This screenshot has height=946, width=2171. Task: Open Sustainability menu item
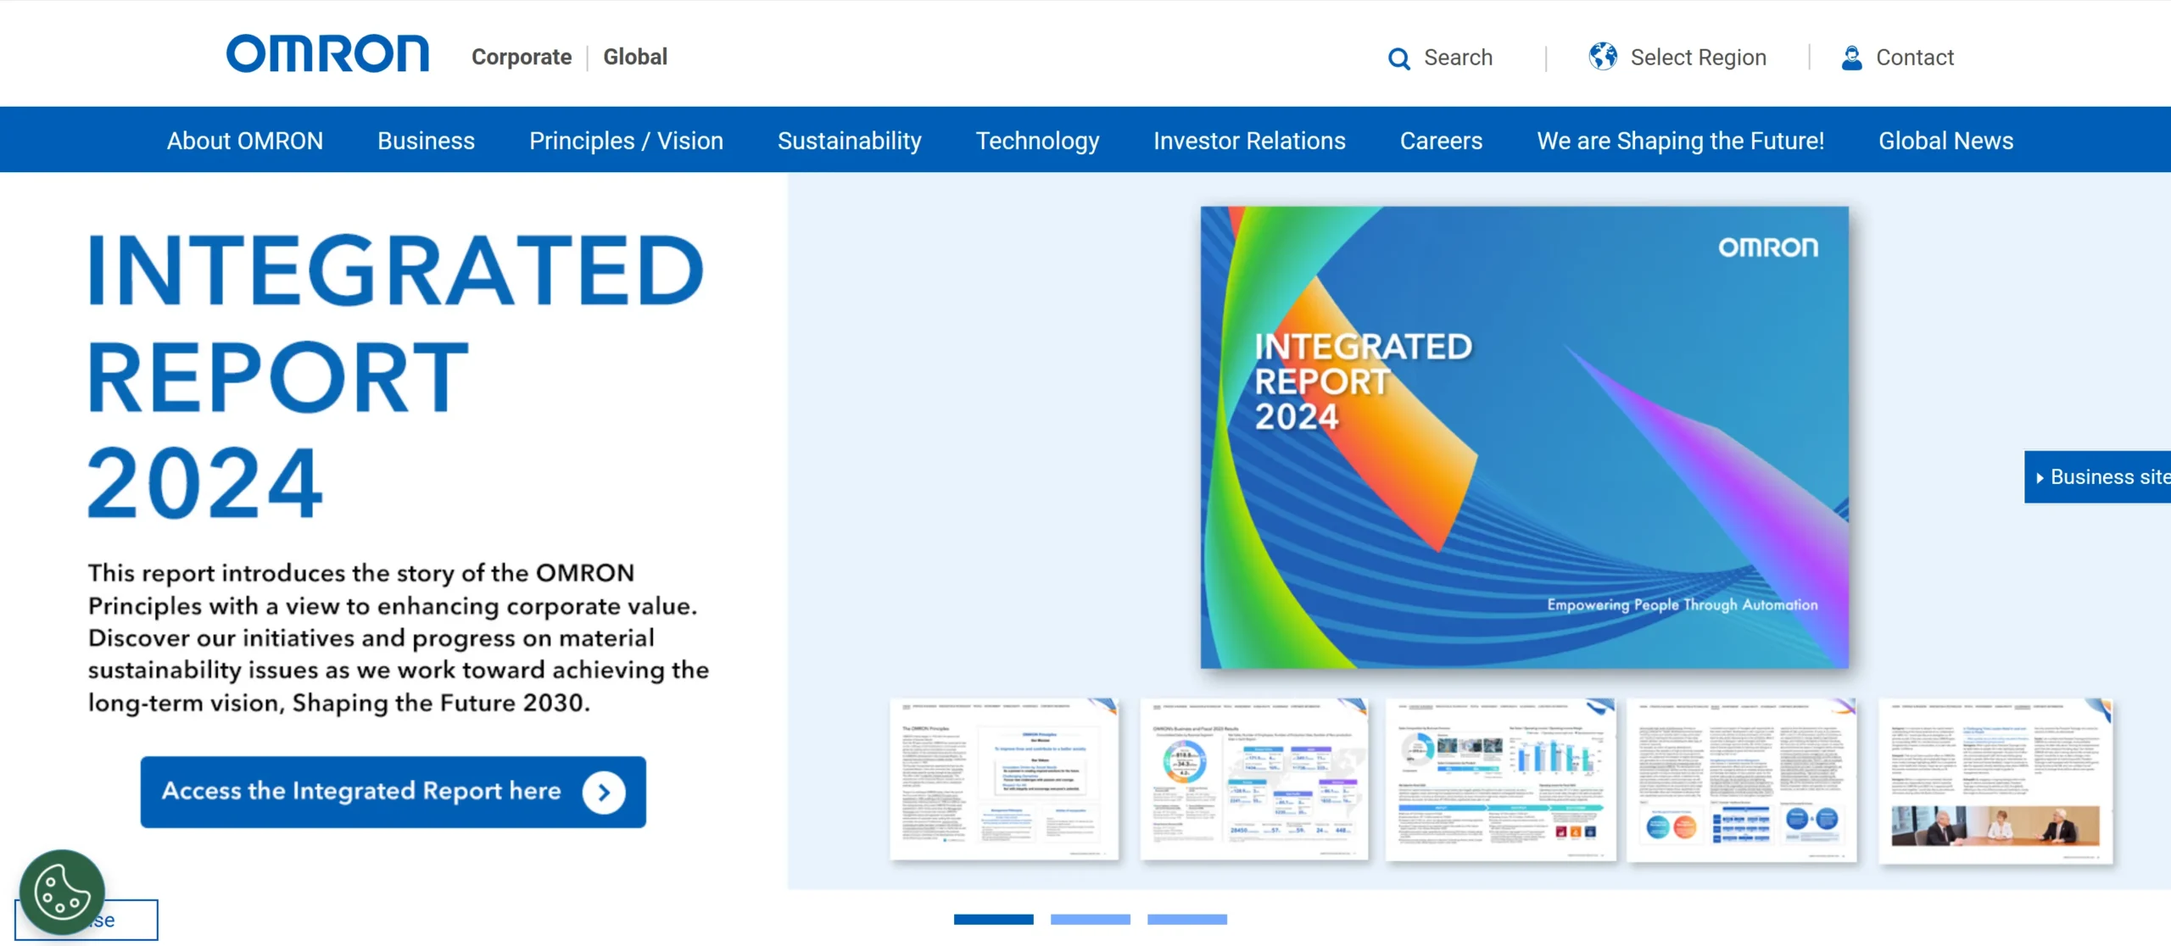849,141
